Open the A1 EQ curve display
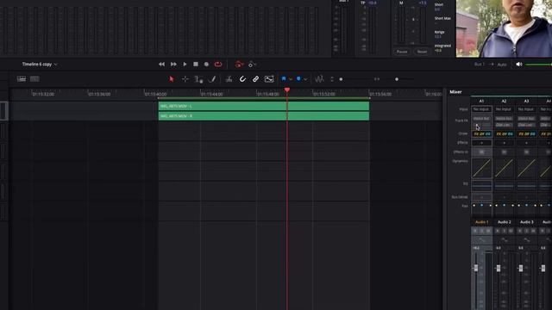Viewport: 552px width, 310px height. [x=481, y=186]
